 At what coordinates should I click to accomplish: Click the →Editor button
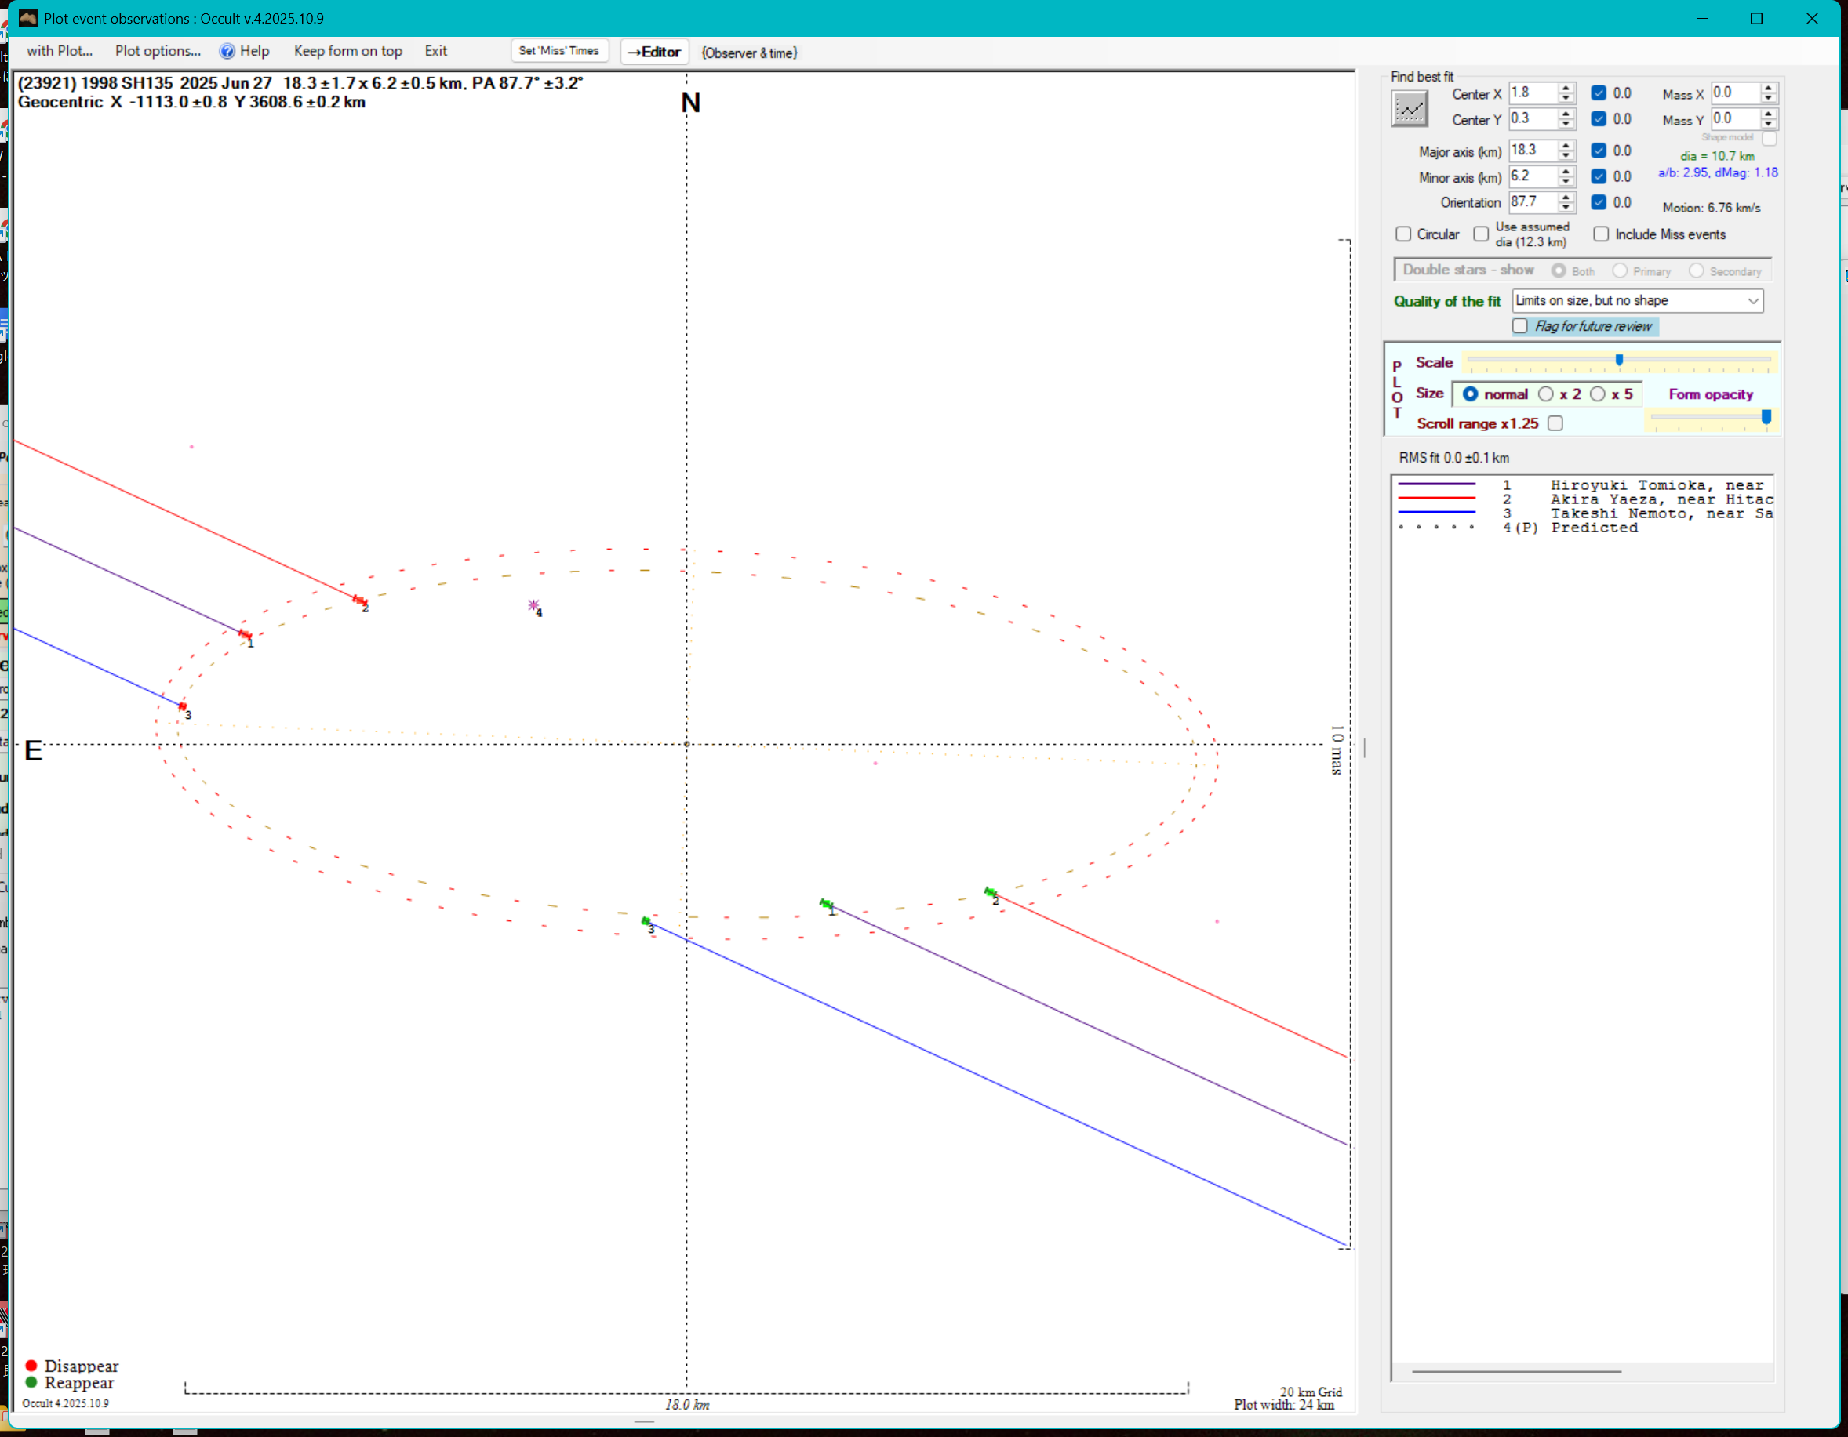(x=654, y=53)
